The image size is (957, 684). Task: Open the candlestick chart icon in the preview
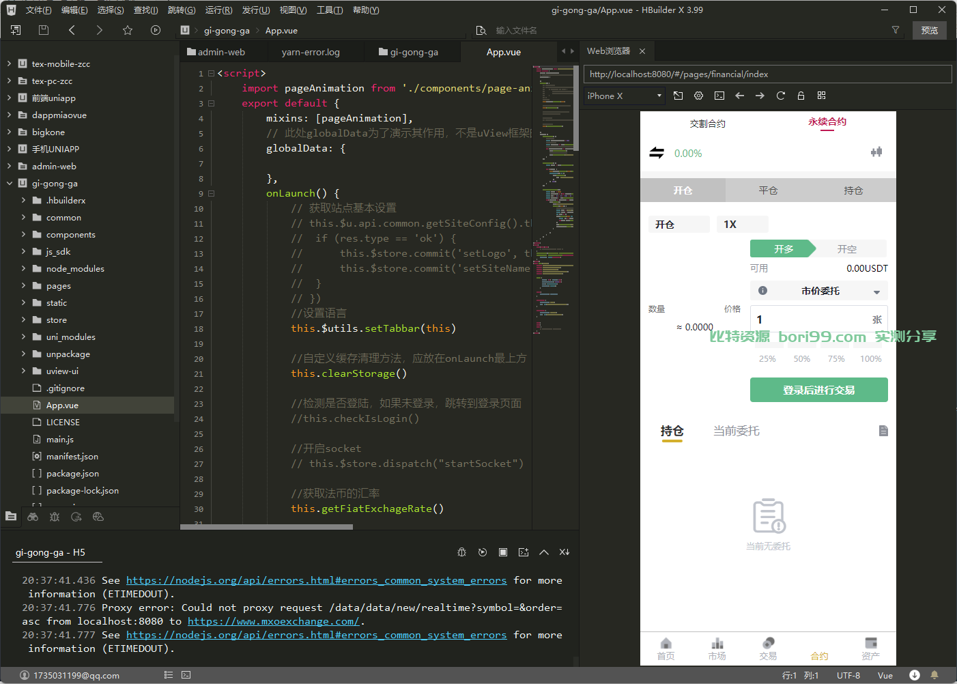pos(876,152)
